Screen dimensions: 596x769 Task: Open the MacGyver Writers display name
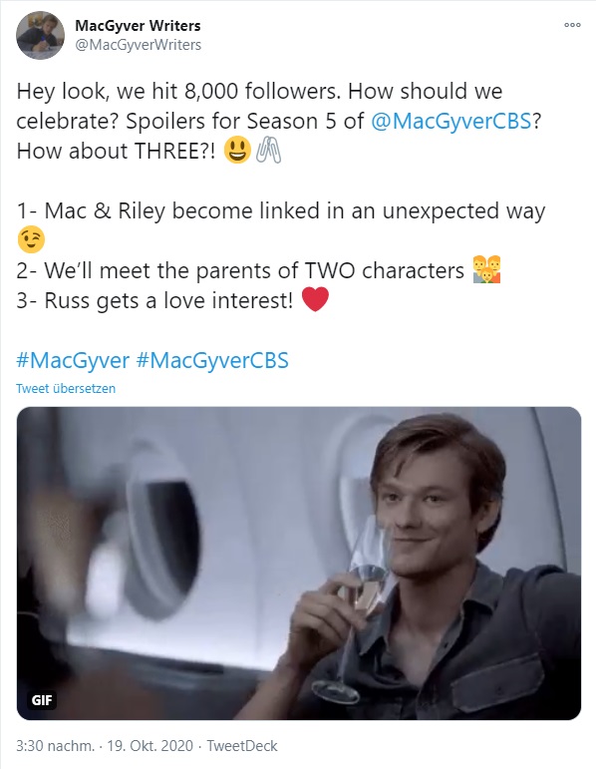tap(138, 26)
